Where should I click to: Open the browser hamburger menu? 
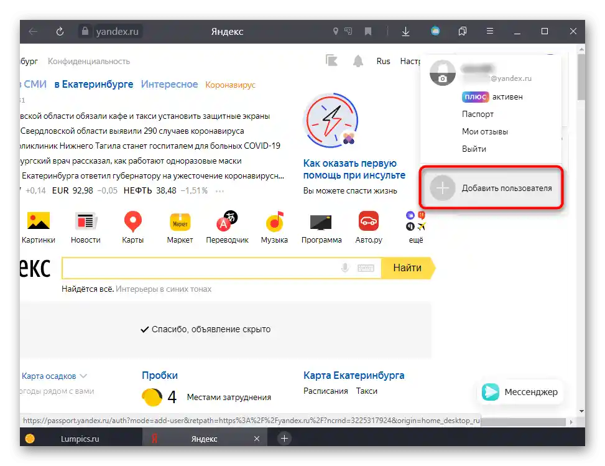[489, 31]
